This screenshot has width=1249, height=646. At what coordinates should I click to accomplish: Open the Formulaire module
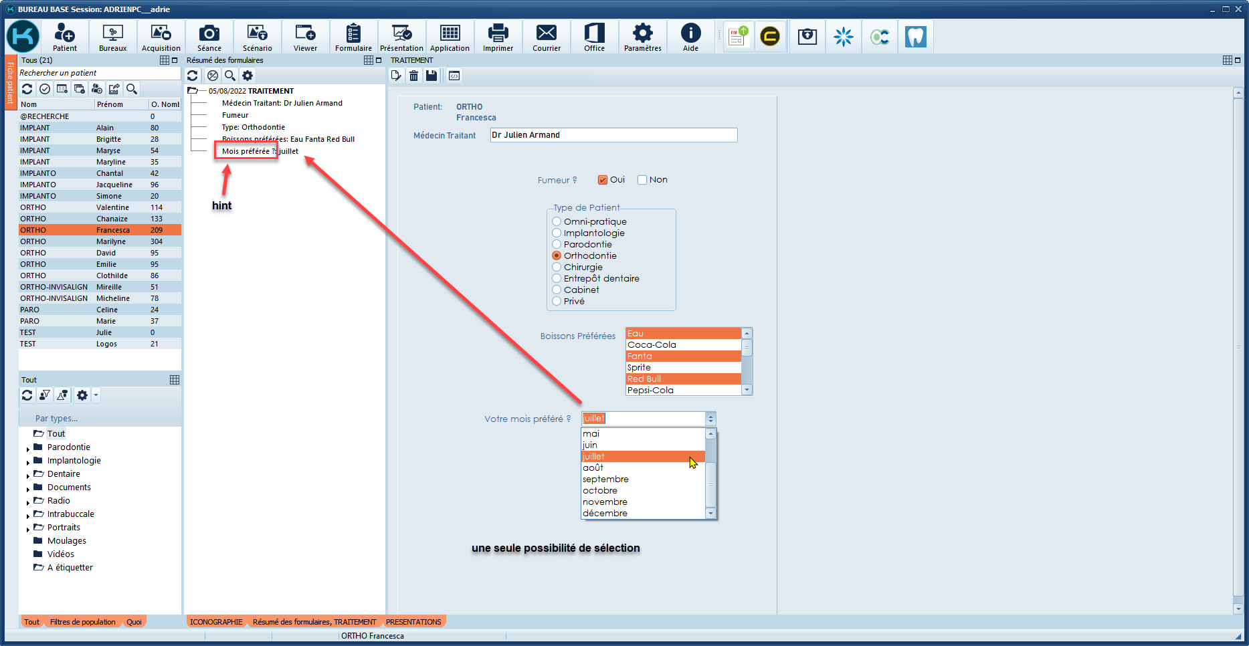[x=353, y=37]
